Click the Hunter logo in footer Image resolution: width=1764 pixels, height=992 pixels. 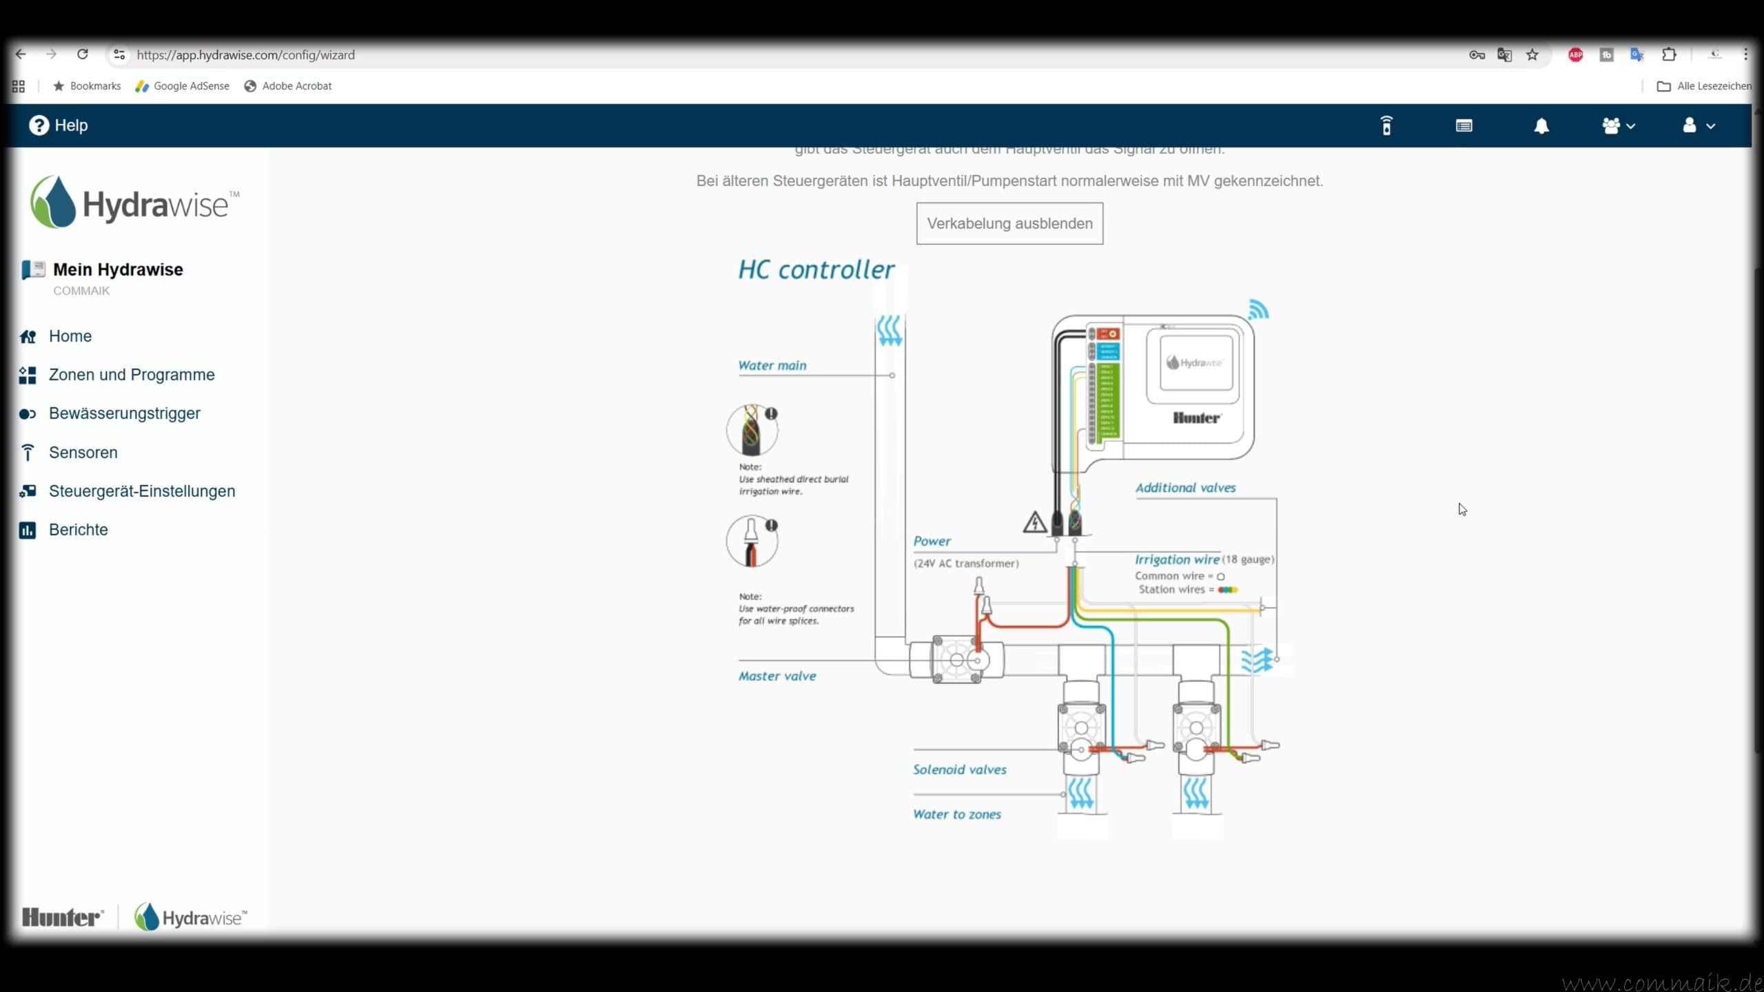click(x=63, y=917)
